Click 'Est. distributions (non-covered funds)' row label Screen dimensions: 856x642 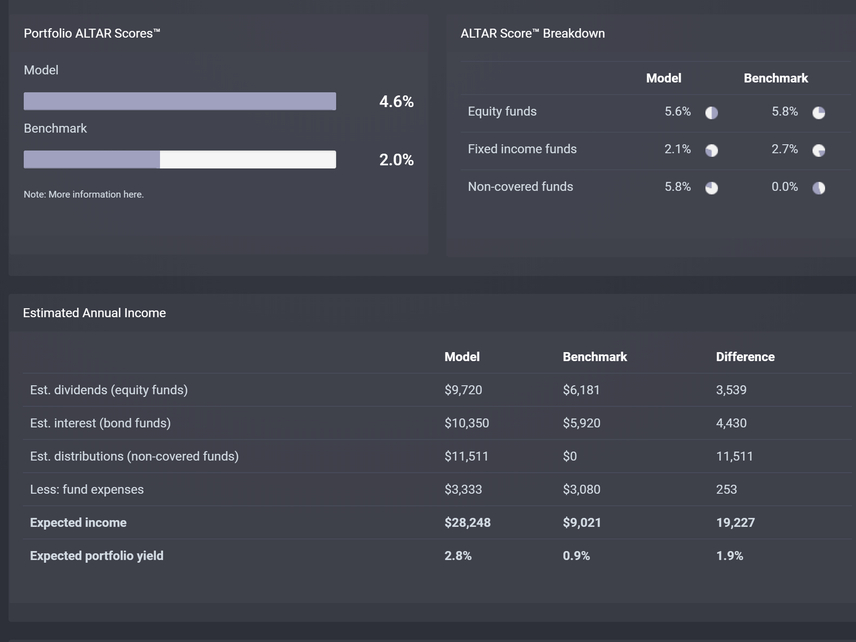pyautogui.click(x=134, y=457)
